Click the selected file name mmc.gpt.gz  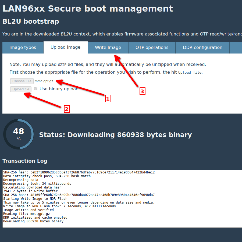(44, 81)
